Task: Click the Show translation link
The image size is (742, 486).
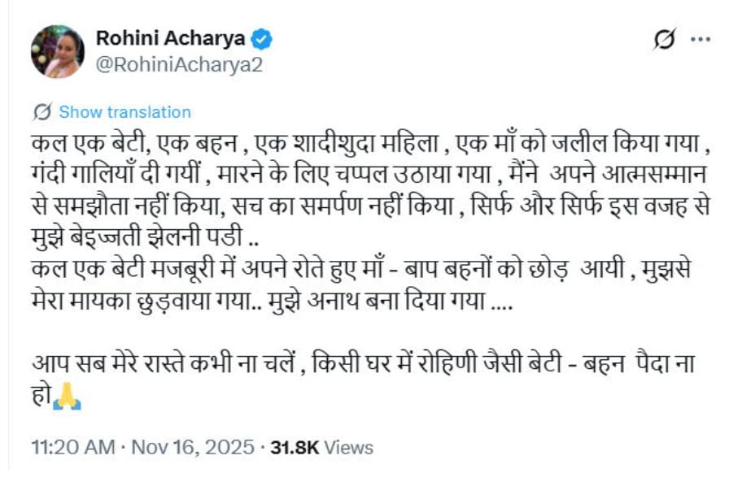Action: 124,112
